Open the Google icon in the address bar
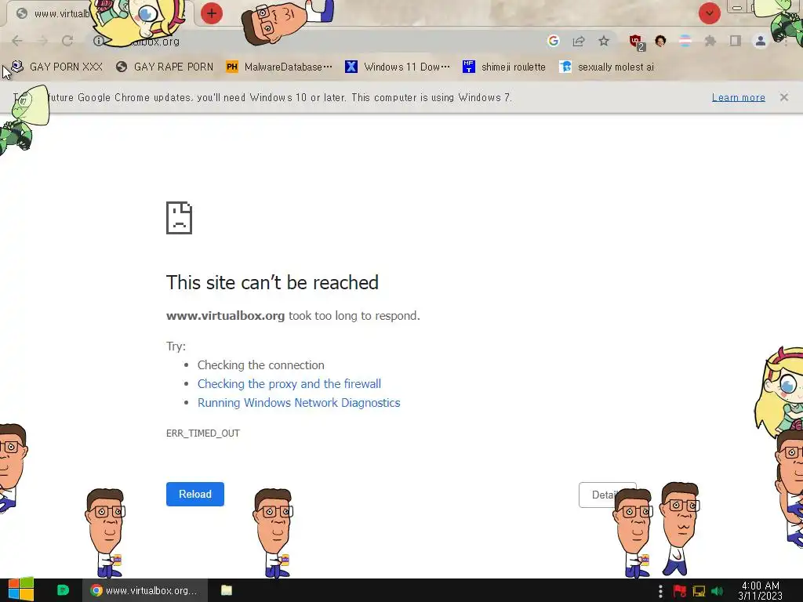This screenshot has width=803, height=602. tap(553, 41)
